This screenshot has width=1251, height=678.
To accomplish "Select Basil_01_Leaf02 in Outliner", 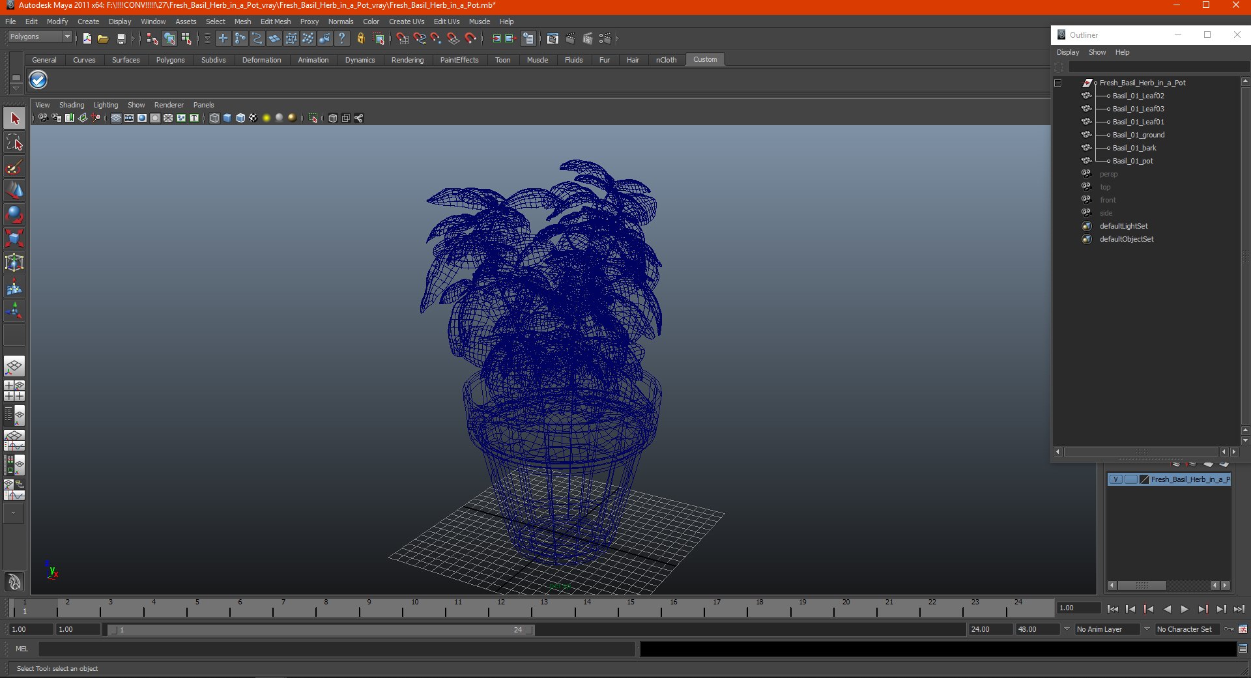I will click(x=1138, y=96).
